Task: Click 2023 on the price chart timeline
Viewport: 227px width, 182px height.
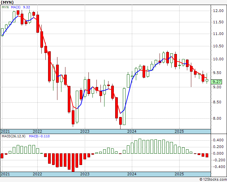Action: [85, 131]
